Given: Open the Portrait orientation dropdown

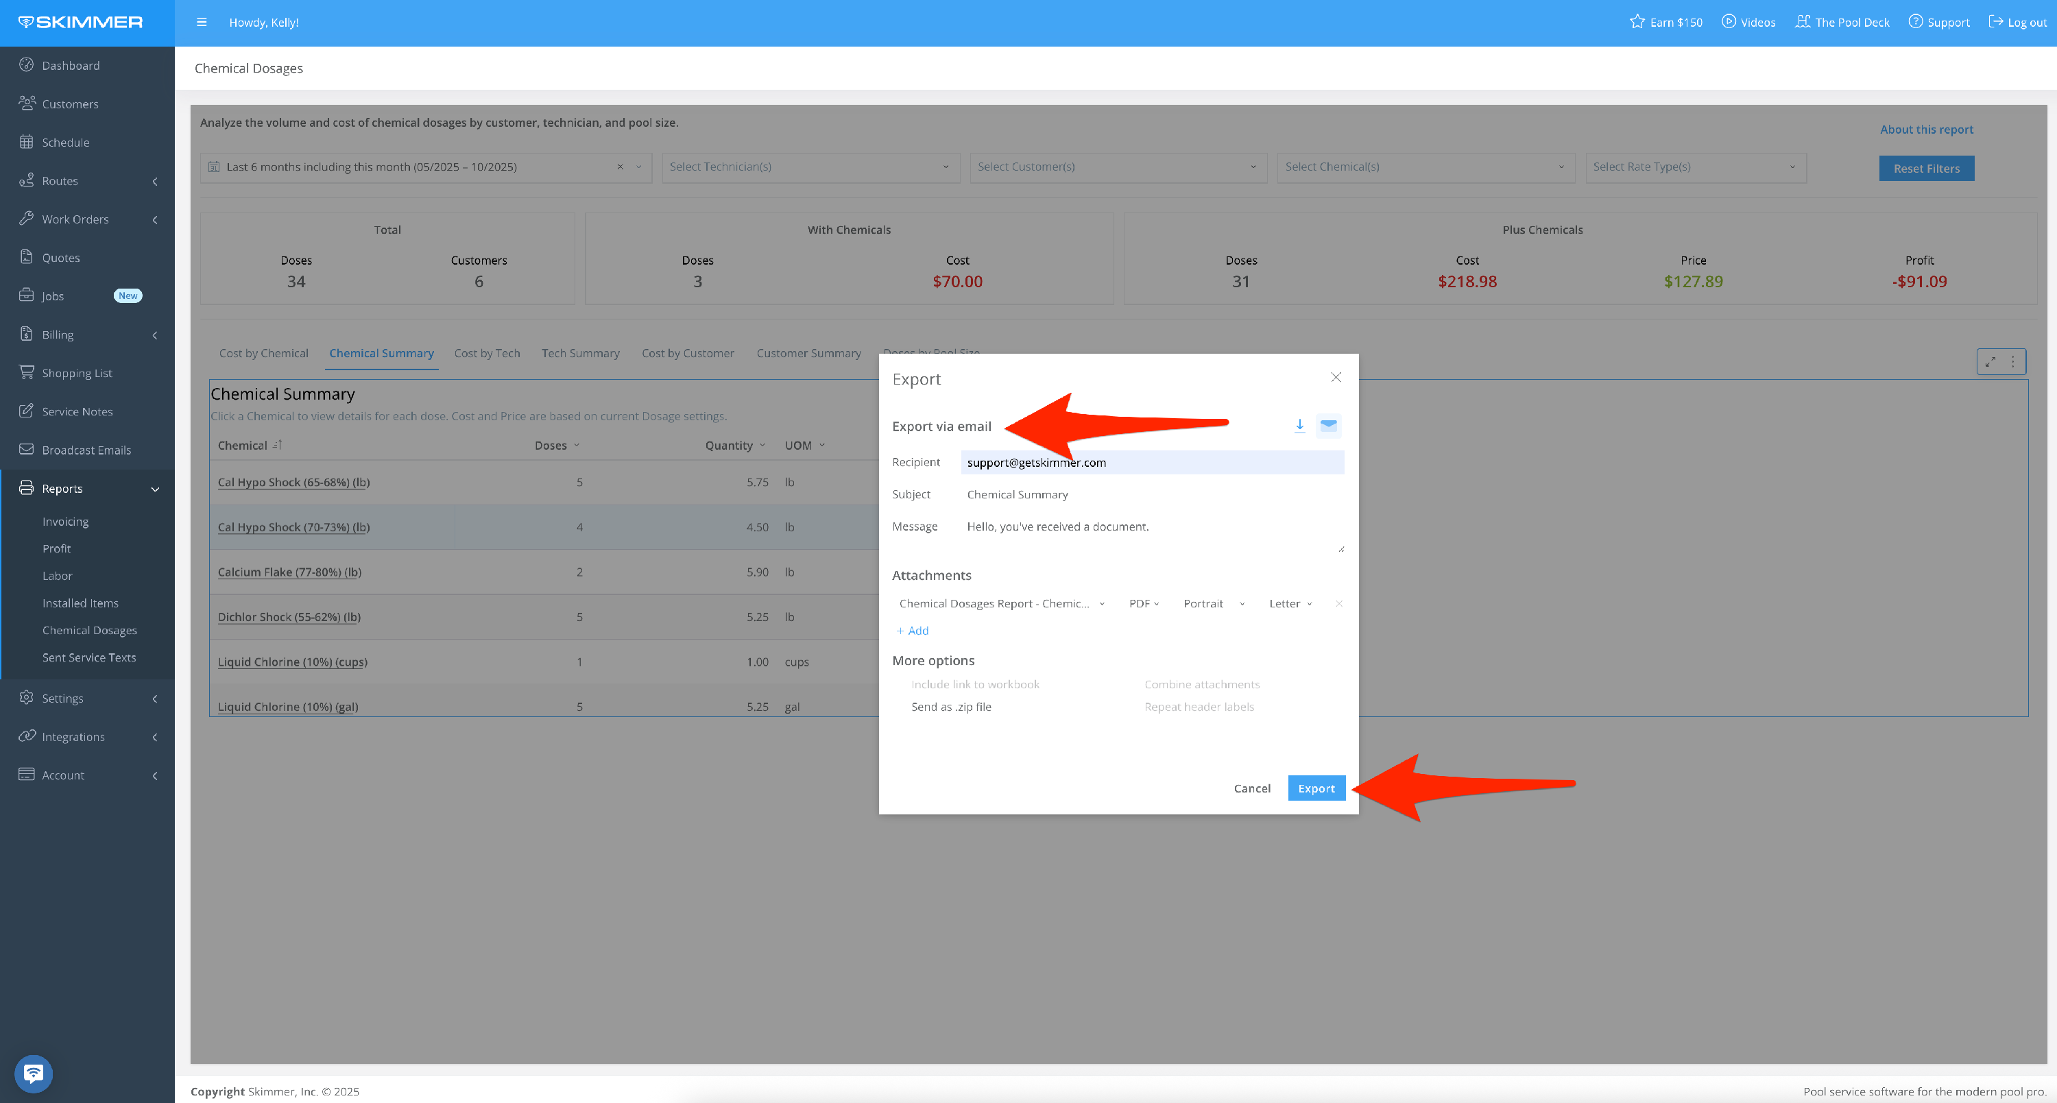Looking at the screenshot, I should pyautogui.click(x=1213, y=603).
